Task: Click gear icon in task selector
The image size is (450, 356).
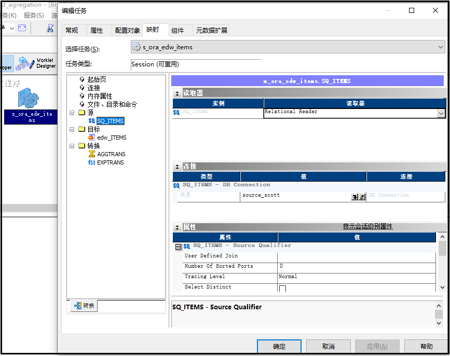Action: (x=137, y=47)
